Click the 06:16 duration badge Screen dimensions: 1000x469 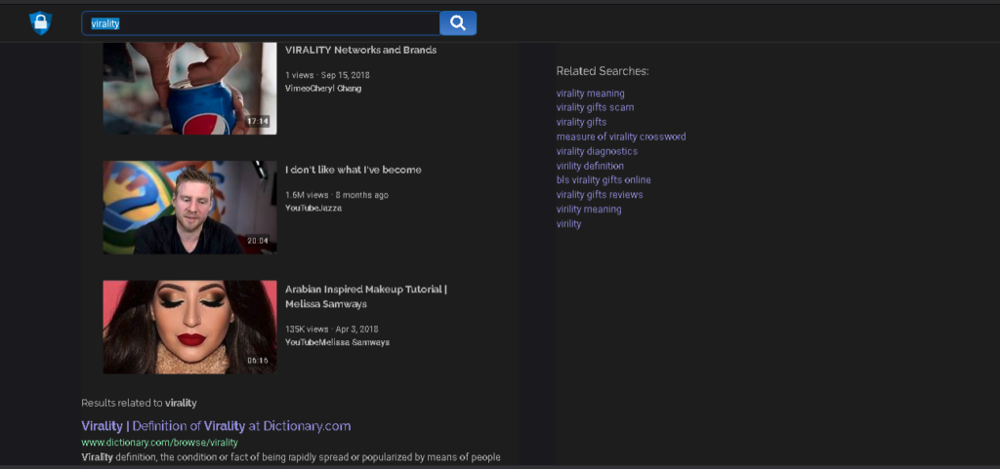(x=258, y=361)
